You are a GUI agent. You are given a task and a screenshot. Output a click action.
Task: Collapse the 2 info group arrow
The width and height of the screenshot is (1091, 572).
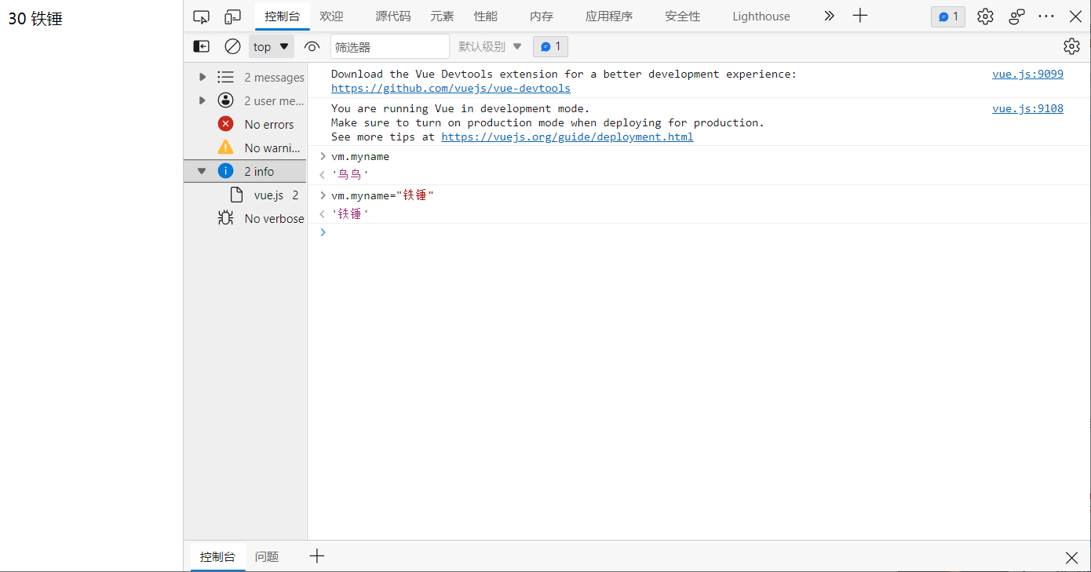[203, 171]
